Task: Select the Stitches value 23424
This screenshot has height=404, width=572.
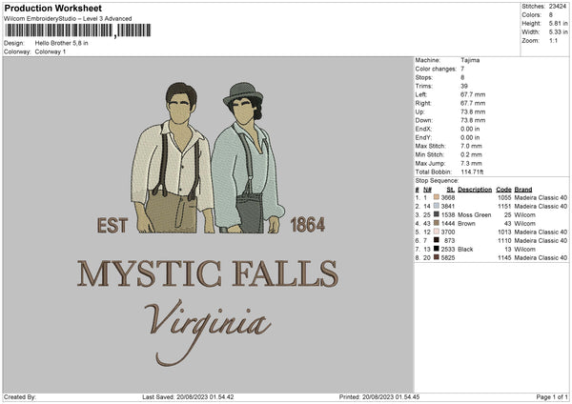Action: point(558,7)
